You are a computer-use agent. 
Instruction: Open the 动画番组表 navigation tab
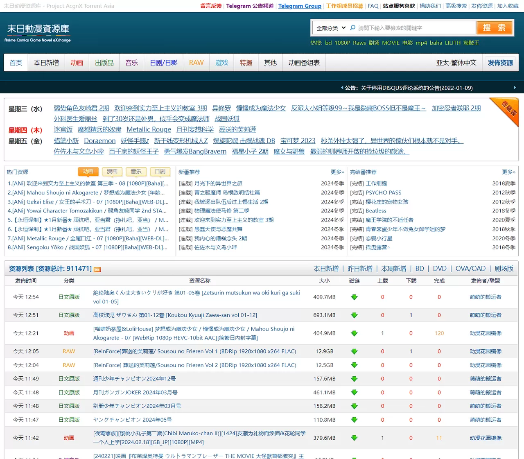pos(303,62)
